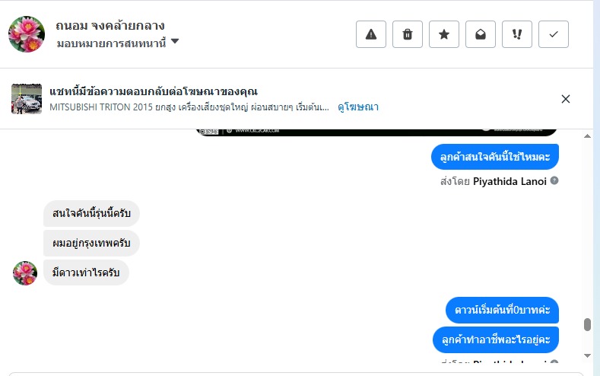This screenshot has height=376, width=600.
Task: Mark conversation as spam with warning icon
Action: (371, 34)
